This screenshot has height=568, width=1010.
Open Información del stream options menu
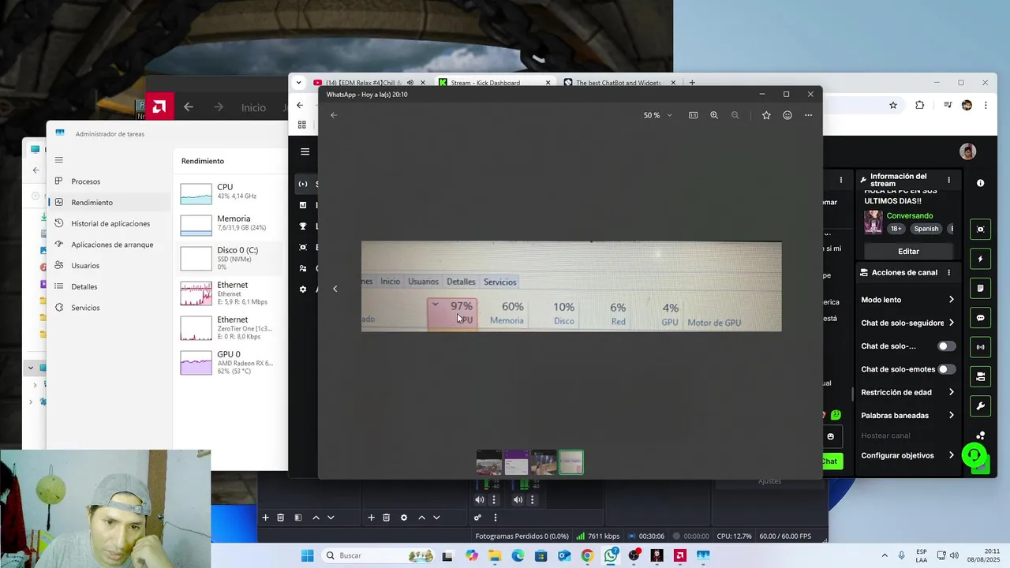point(948,180)
